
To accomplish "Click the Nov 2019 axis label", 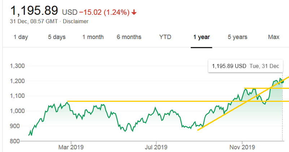I will [242, 147].
